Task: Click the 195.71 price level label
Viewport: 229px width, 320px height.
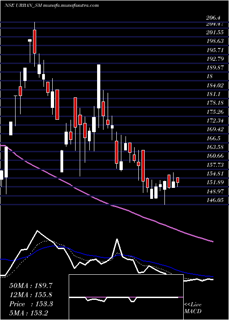Action: point(215,50)
